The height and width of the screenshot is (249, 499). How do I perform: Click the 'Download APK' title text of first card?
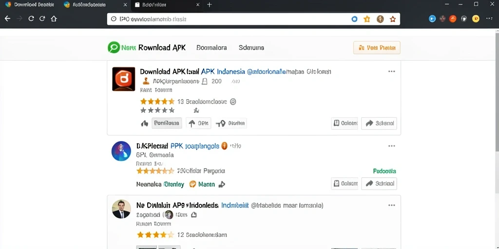[163, 71]
